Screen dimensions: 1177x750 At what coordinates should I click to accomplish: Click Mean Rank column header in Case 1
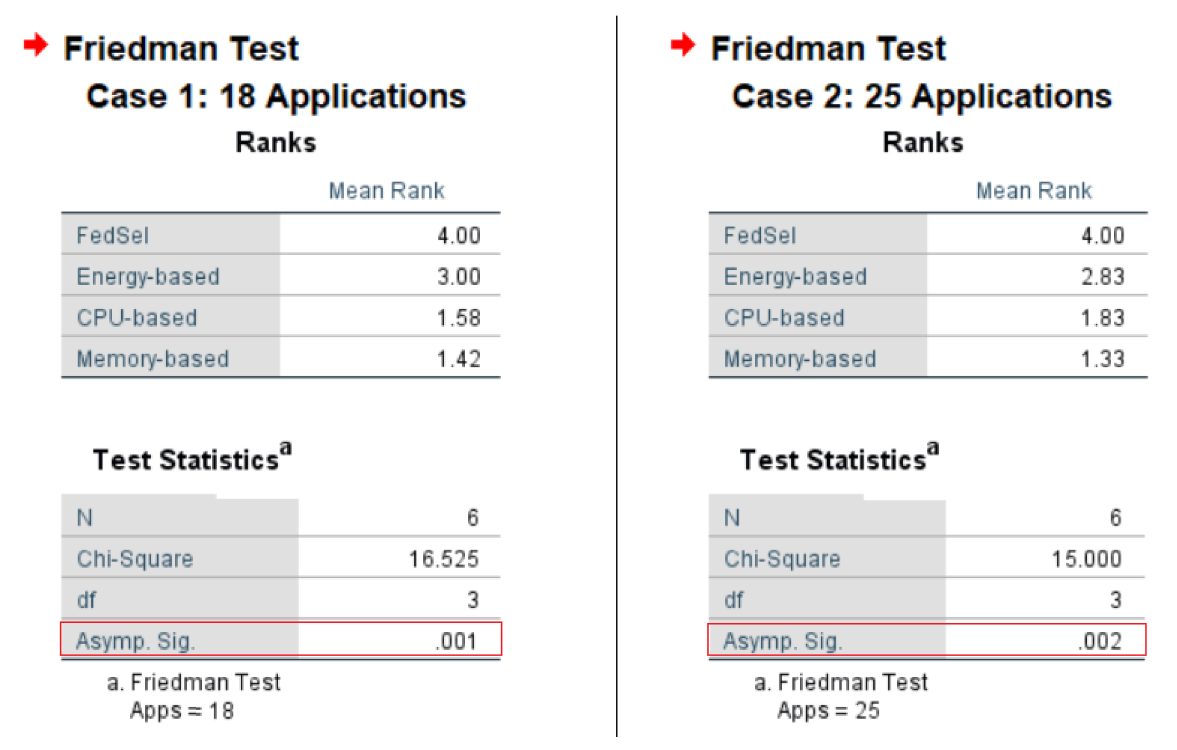click(x=387, y=191)
